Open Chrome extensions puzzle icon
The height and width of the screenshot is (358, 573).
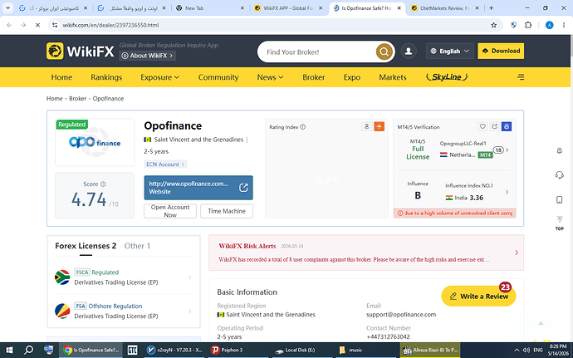tap(528, 25)
